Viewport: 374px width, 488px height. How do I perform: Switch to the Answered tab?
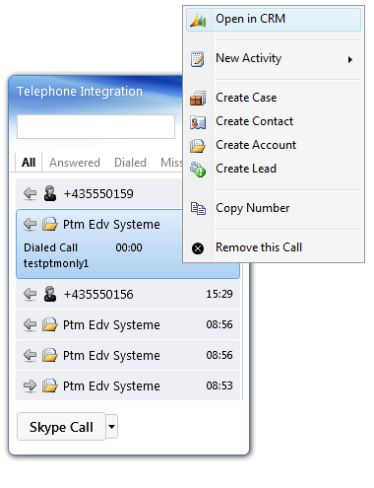click(75, 163)
